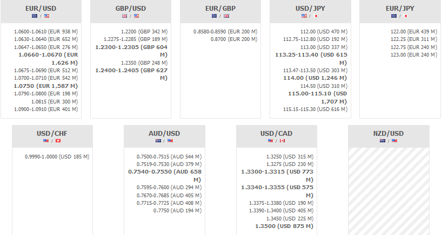
Task: Select the 1.3500 (USD 875 M) expiry entry
Action: pos(285,226)
